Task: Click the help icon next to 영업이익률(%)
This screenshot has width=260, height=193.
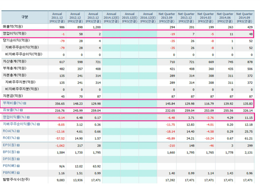Action: click(28, 117)
